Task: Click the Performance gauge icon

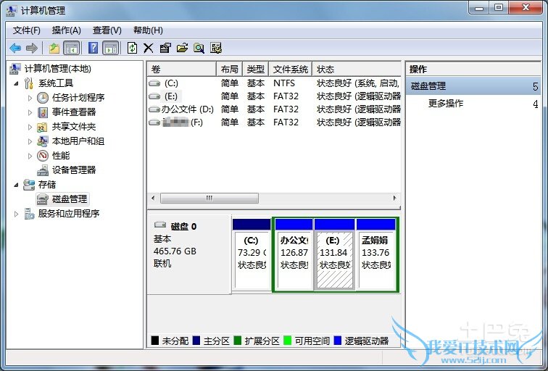Action: pyautogui.click(x=43, y=156)
